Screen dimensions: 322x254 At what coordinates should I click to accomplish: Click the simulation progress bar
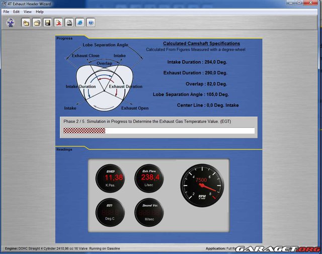pos(158,131)
